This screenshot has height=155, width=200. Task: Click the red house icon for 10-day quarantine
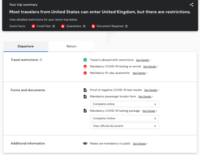(85, 73)
